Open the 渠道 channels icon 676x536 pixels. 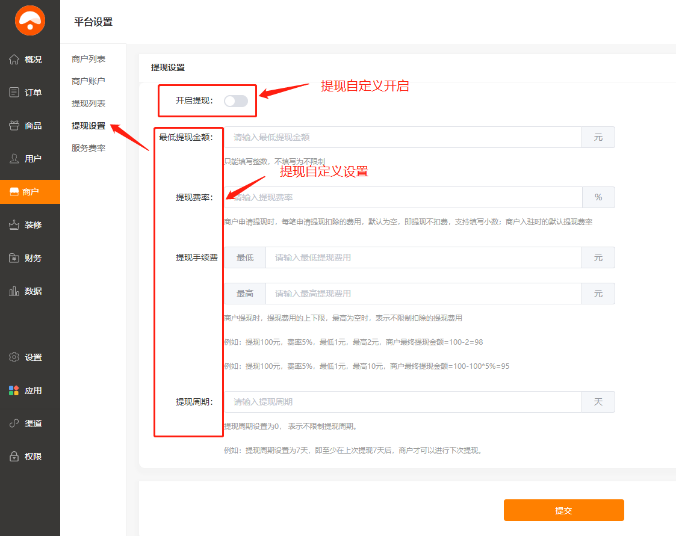[14, 424]
